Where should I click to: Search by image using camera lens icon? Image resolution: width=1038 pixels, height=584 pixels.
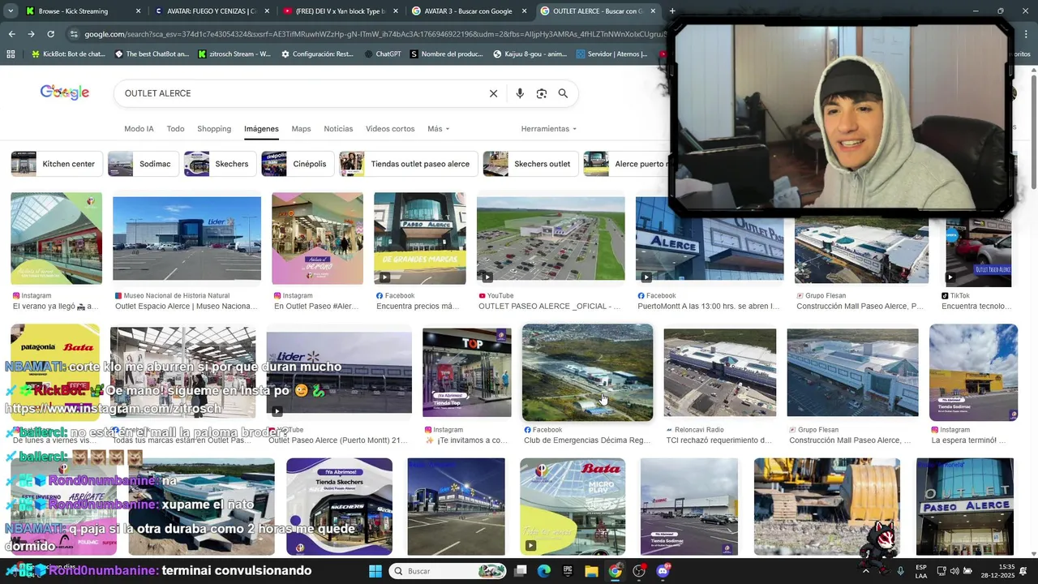click(x=542, y=93)
